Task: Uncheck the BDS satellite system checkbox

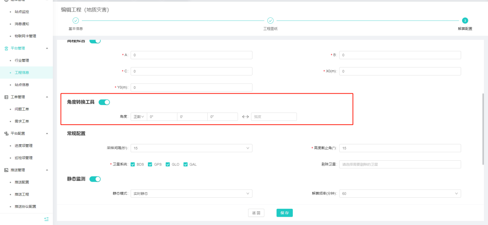Action: coord(133,164)
